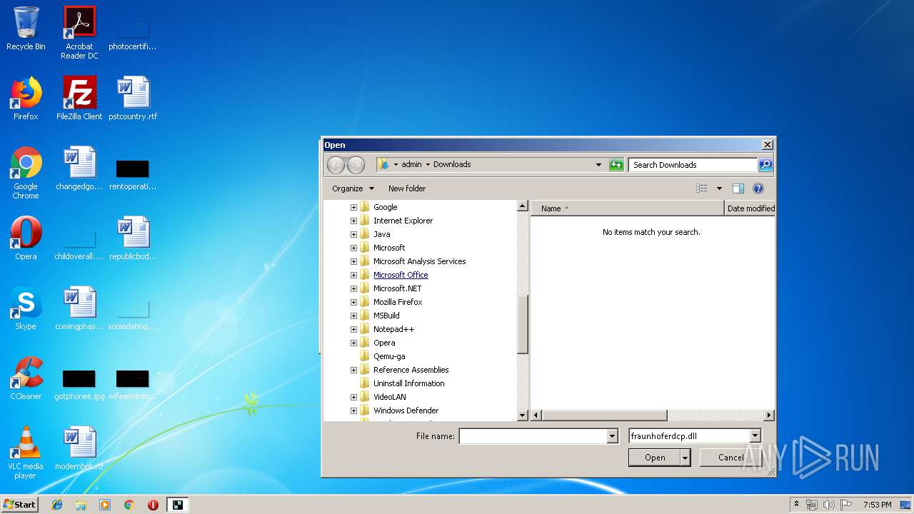Expand the VideoLAN folder node
Viewport: 914px width, 514px height.
353,397
